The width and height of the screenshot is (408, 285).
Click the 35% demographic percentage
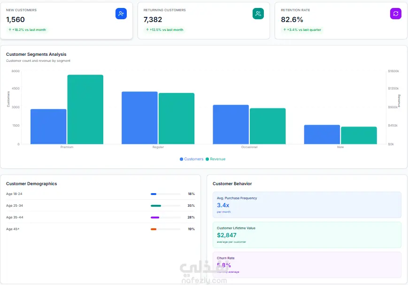[191, 205]
